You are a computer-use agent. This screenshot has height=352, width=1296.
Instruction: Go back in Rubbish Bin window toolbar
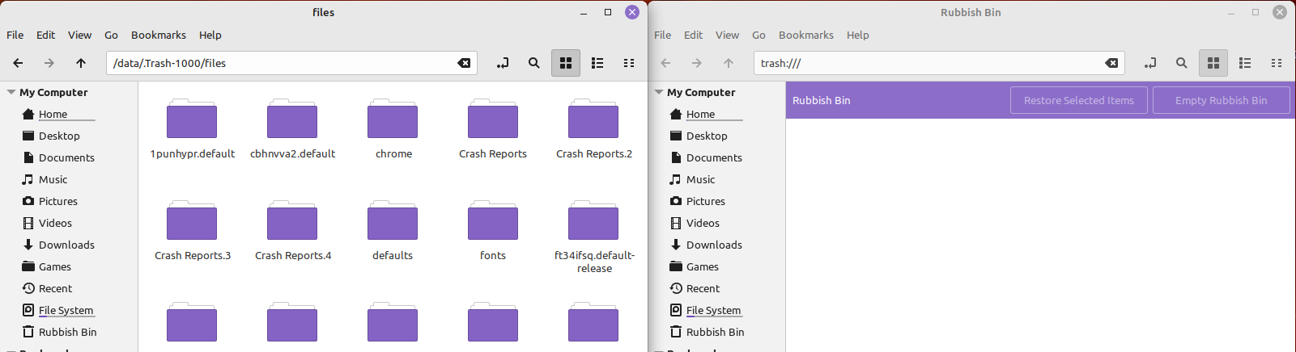tap(665, 63)
